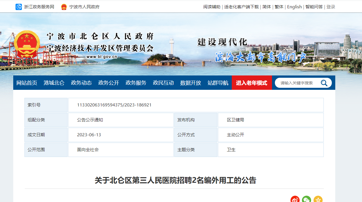Open the 站群导航 site group menu
Viewport: 362px width, 202px height.
point(218,83)
